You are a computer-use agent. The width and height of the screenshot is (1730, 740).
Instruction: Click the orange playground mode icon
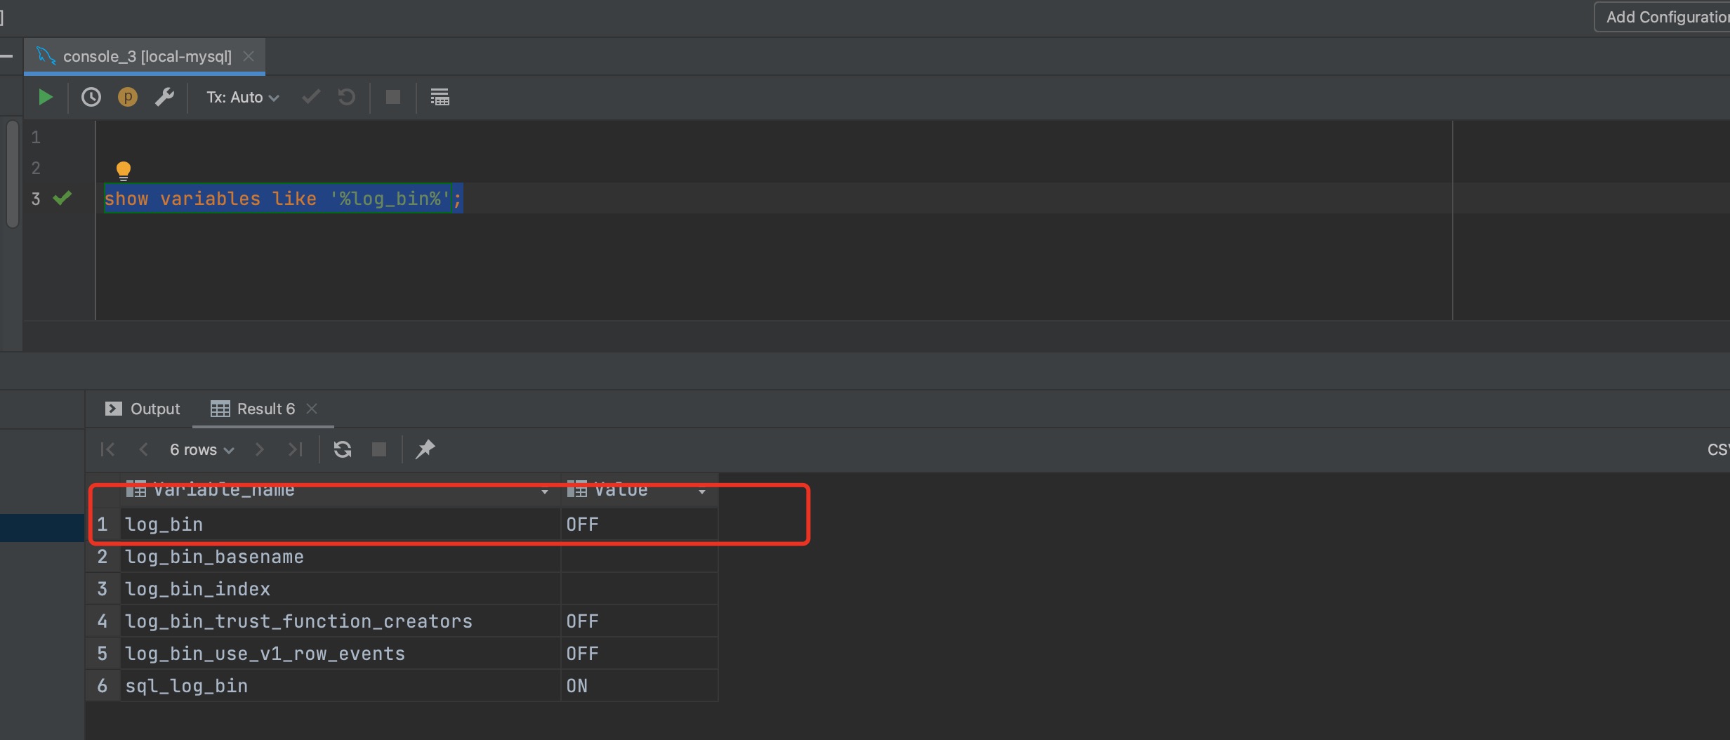(x=128, y=97)
